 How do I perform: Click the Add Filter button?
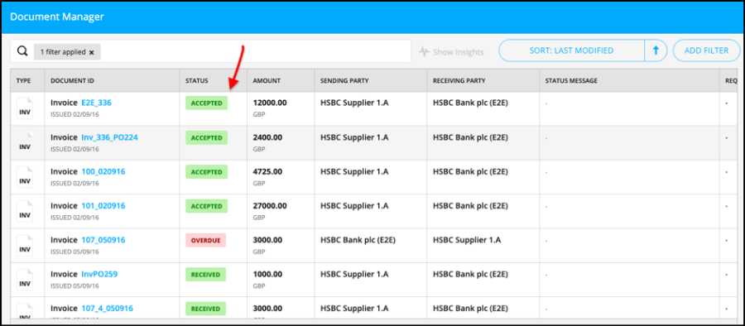tap(707, 50)
